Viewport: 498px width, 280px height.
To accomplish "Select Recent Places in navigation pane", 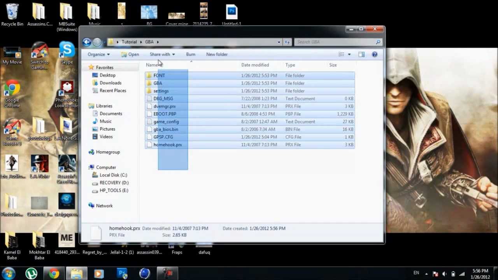I will tap(113, 91).
